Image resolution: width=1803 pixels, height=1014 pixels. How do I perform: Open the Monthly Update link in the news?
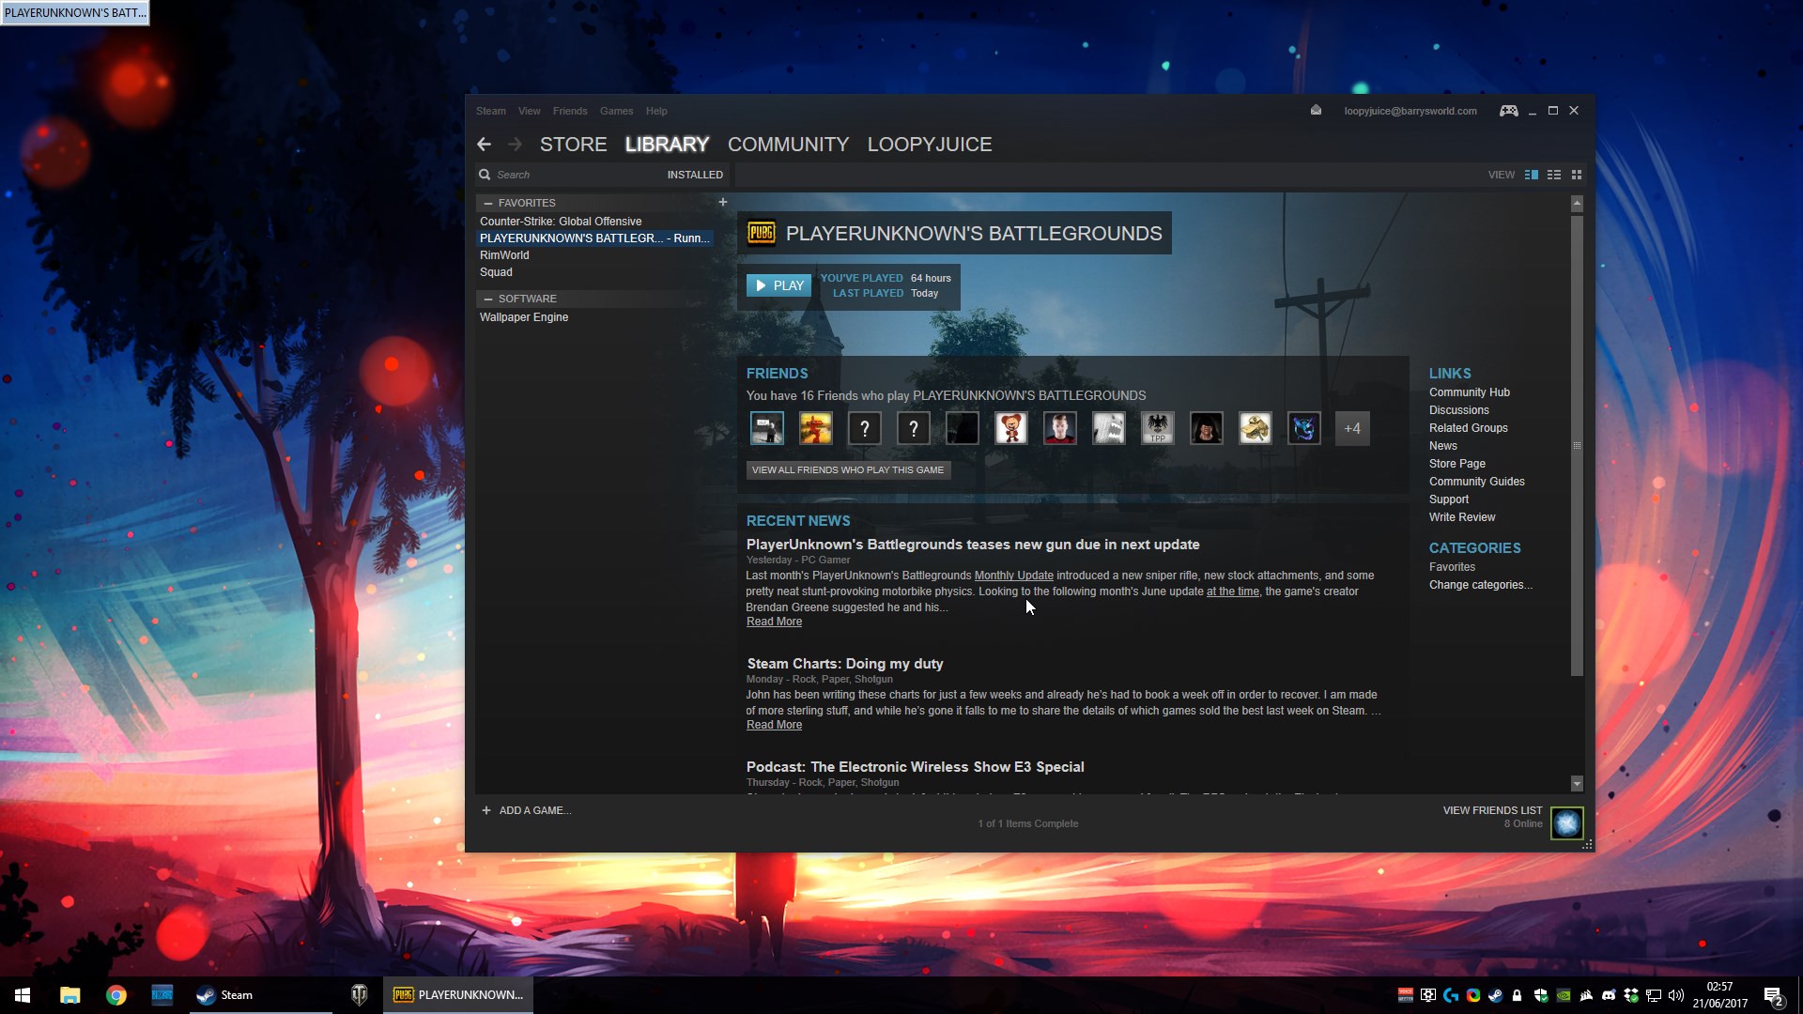[x=1013, y=576]
